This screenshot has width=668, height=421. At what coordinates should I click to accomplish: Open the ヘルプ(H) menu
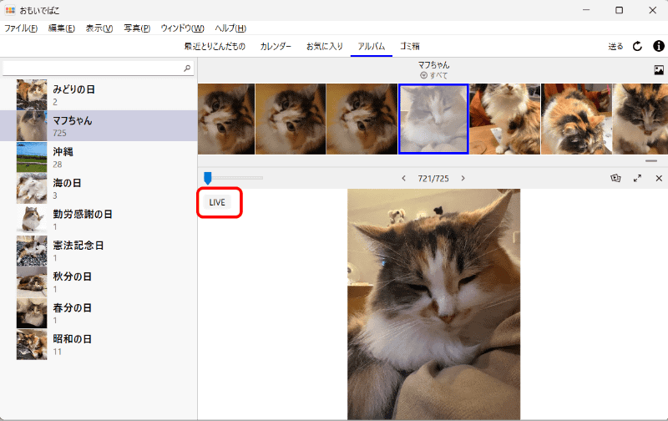point(230,28)
